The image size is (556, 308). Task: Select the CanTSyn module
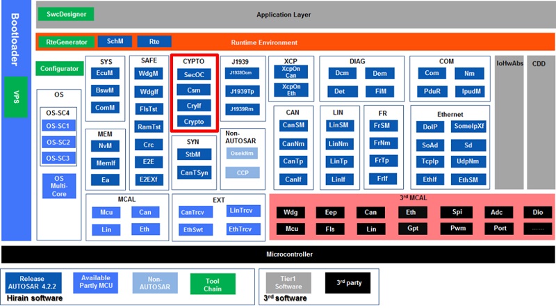pos(194,172)
